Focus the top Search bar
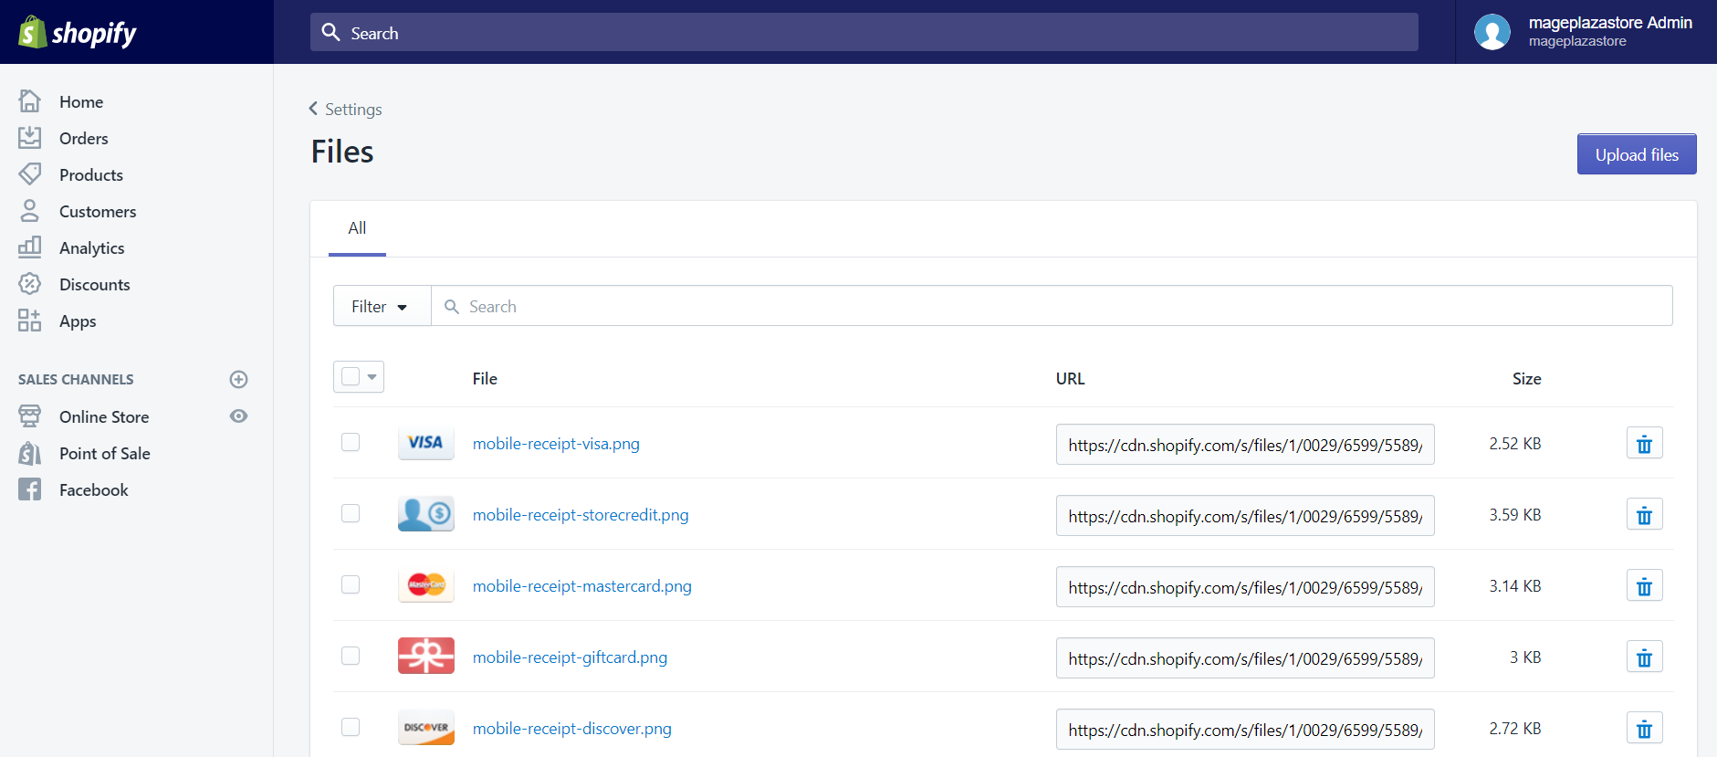The width and height of the screenshot is (1717, 757). pos(864,32)
